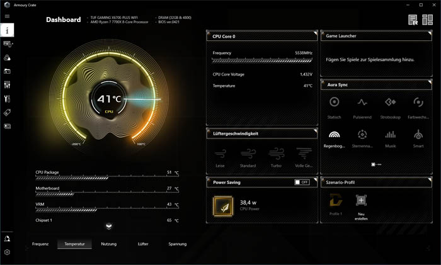The height and width of the screenshot is (265, 441).
Task: Click the BIOS ver.0421 text
Action: (x=169, y=22)
